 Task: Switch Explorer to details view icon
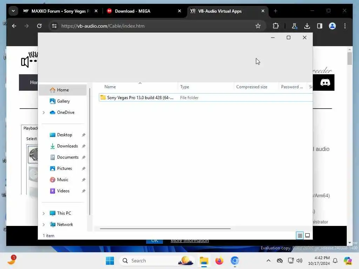point(300,235)
